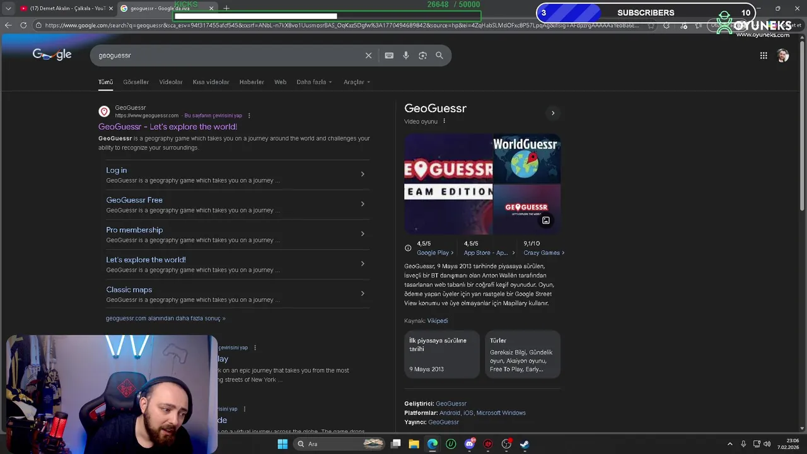807x454 pixels.
Task: Click the İlk piyasaya sürülme tarihi card
Action: (441, 354)
